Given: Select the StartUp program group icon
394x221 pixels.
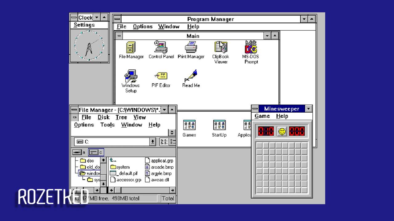Looking at the screenshot, I should 219,129.
